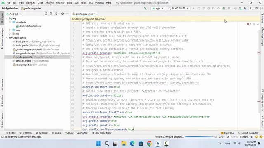Click Expand All icon in Project panel
The image size is (264, 148).
tap(51, 14)
